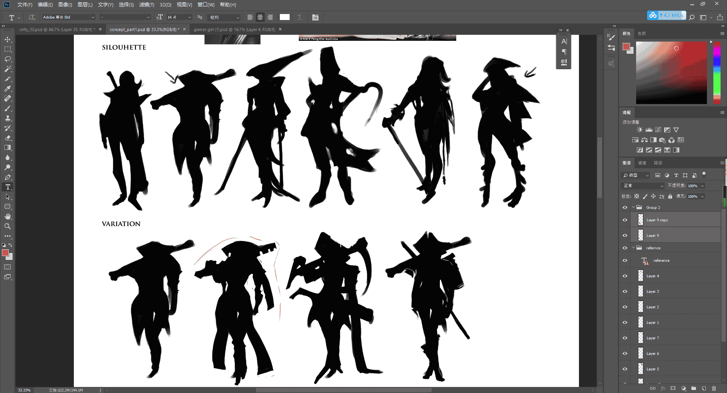The image size is (727, 393).
Task: Center align the text
Action: 260,17
